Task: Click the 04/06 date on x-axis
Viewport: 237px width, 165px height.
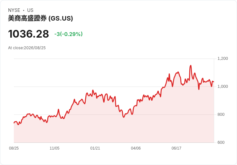Action: (136, 148)
